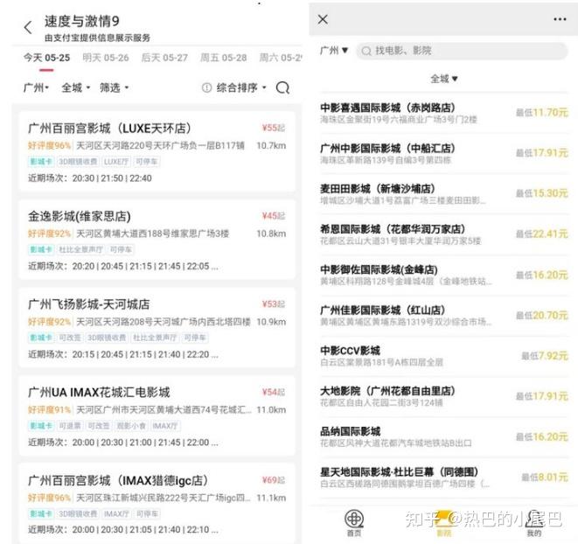Expand the 全城 dropdown above the cinema list
578x544 pixels.
(444, 79)
